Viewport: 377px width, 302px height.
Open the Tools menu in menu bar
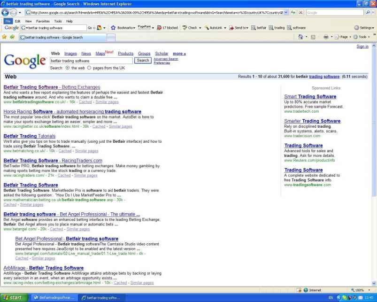point(58,21)
